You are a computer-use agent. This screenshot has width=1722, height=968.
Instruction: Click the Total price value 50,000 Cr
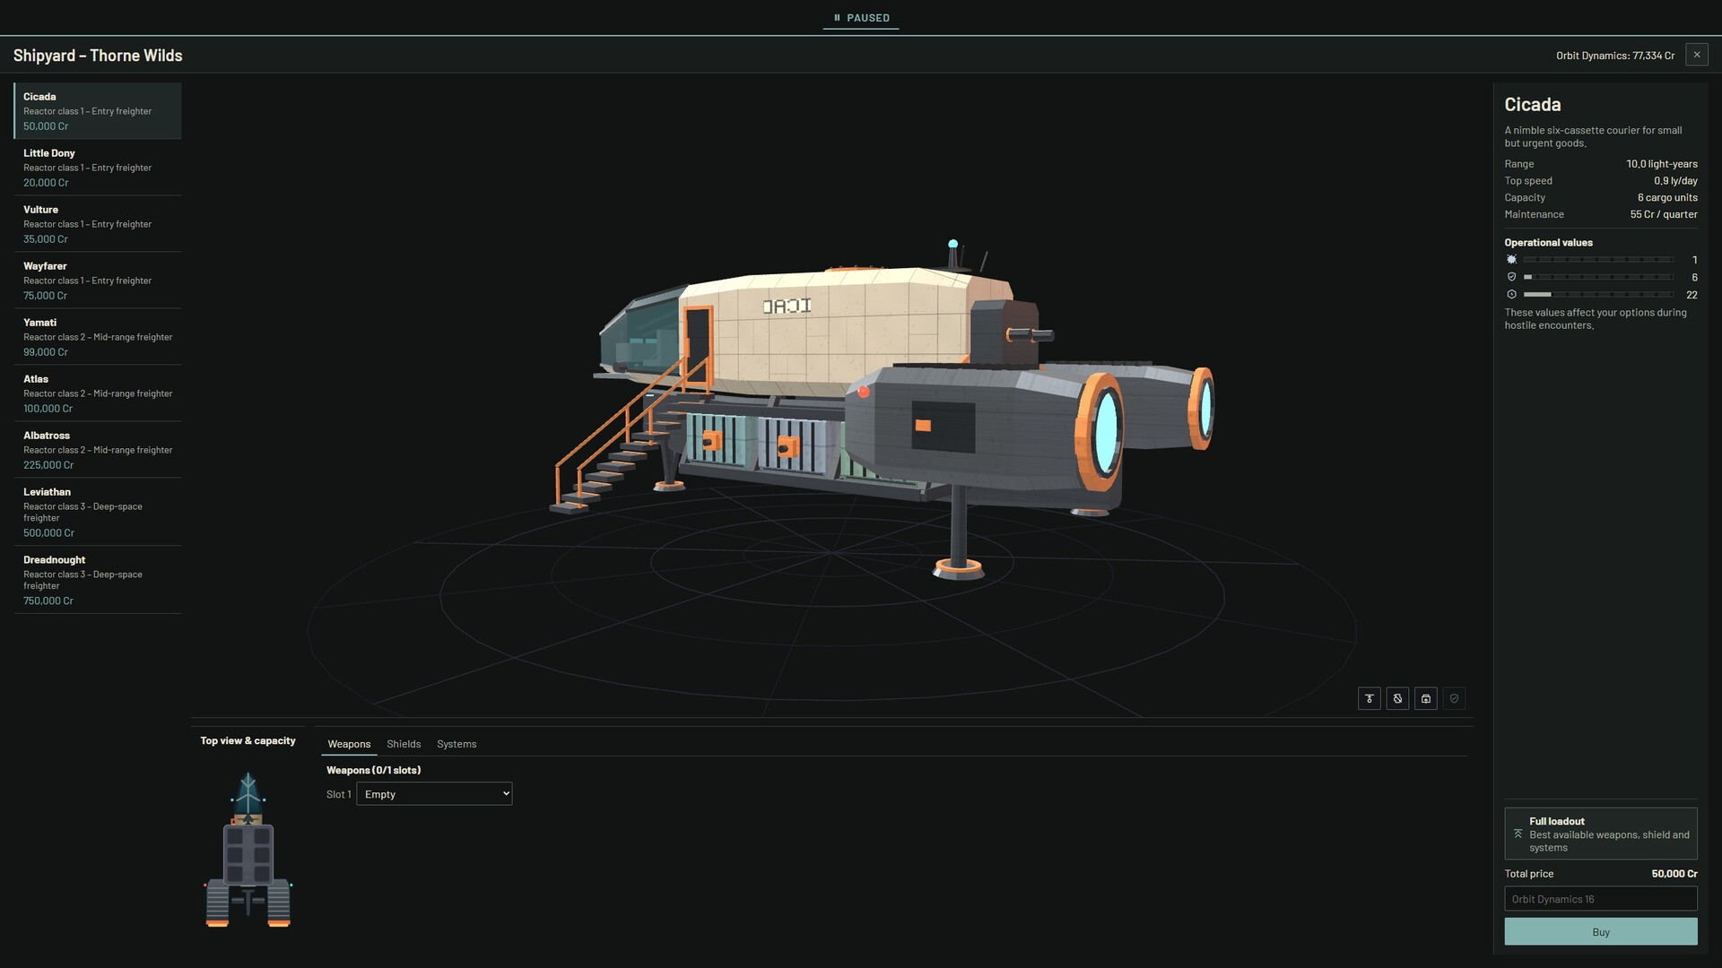pyautogui.click(x=1674, y=874)
